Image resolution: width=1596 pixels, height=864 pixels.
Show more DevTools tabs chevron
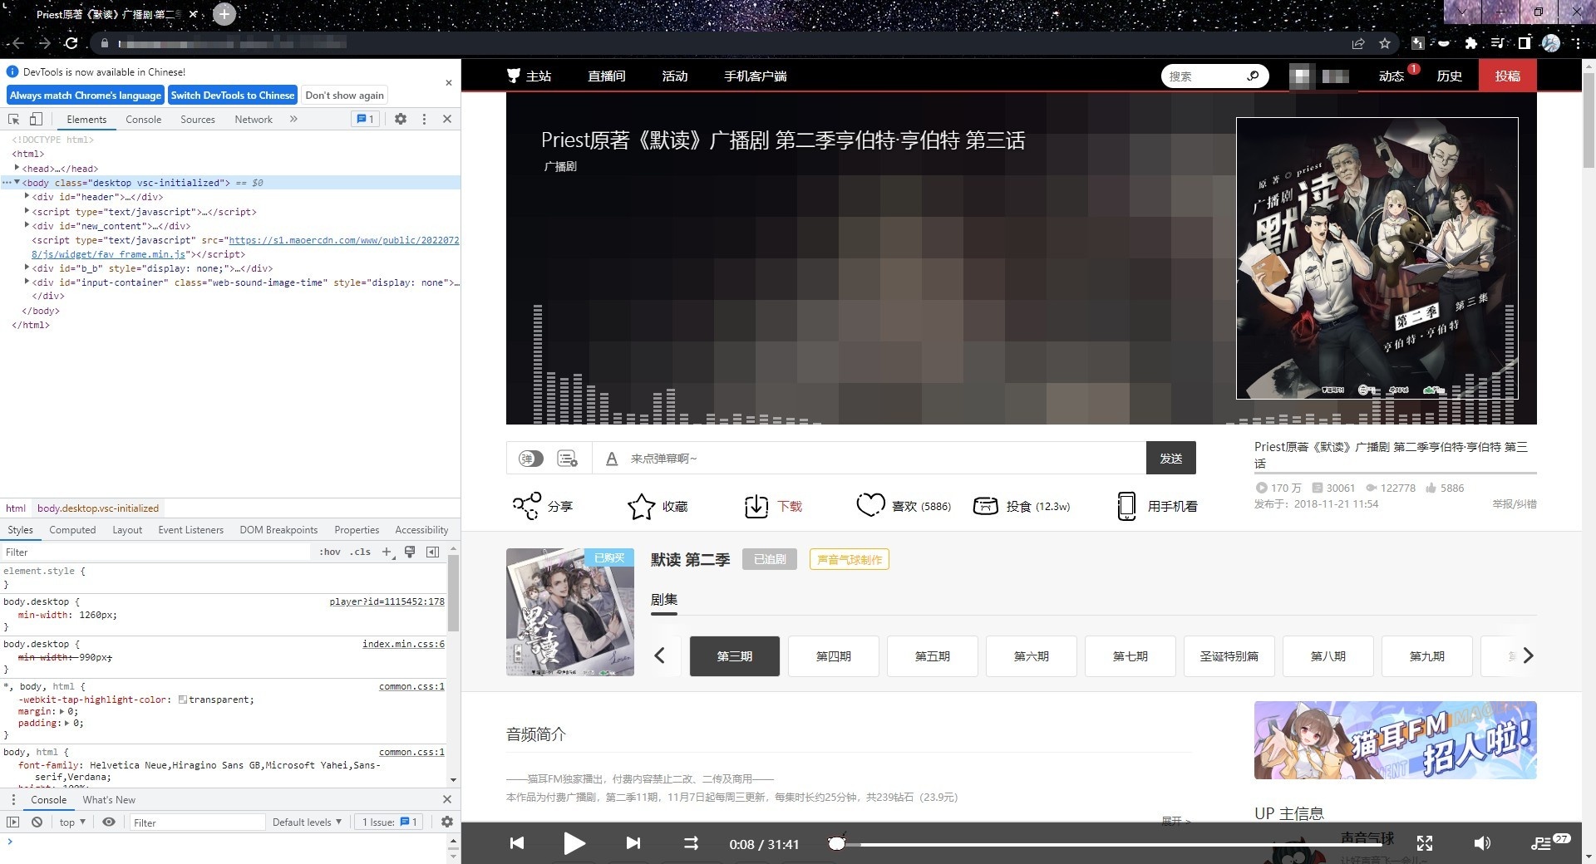click(x=293, y=119)
